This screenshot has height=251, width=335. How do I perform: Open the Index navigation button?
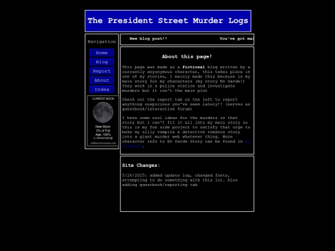102,89
